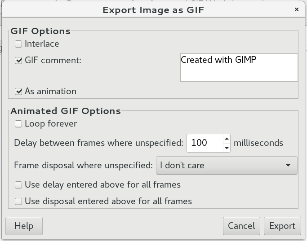Open the Frame disposal dropdown
Viewport: 307px width, 241px height.
click(x=226, y=165)
